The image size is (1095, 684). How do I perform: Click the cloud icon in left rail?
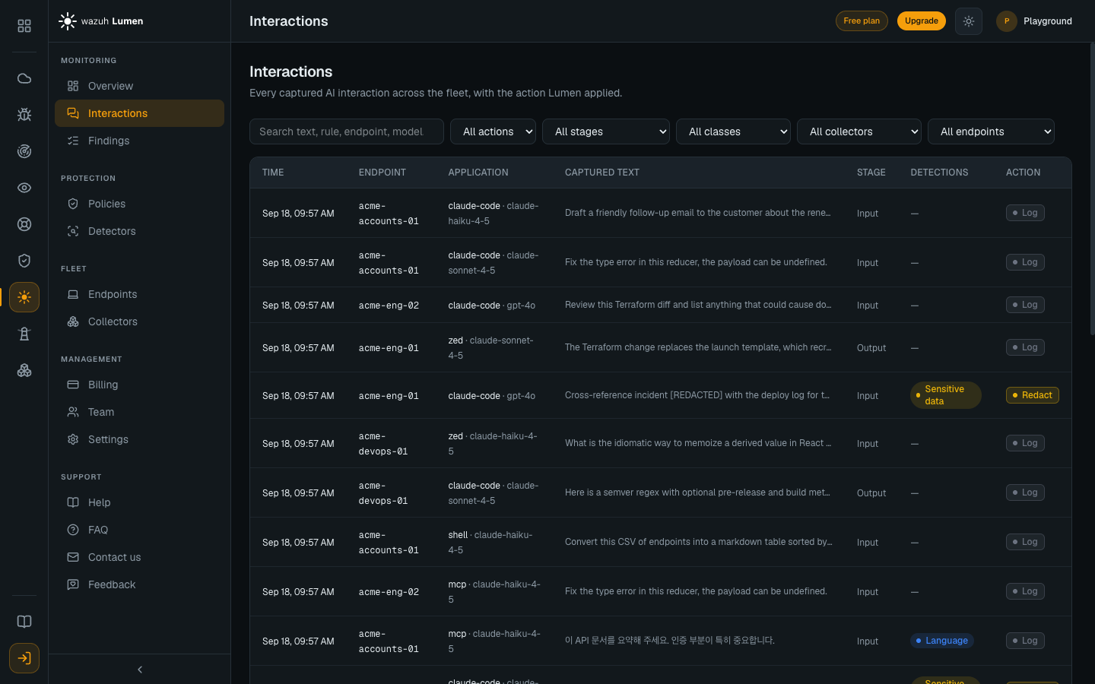24,78
